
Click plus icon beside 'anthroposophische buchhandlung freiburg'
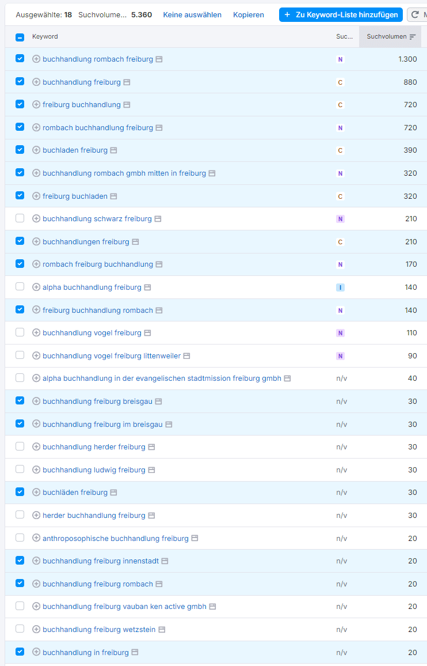(36, 538)
